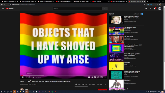Share the video via SHARE button
This screenshot has height=93, width=165.
pos(92,84)
